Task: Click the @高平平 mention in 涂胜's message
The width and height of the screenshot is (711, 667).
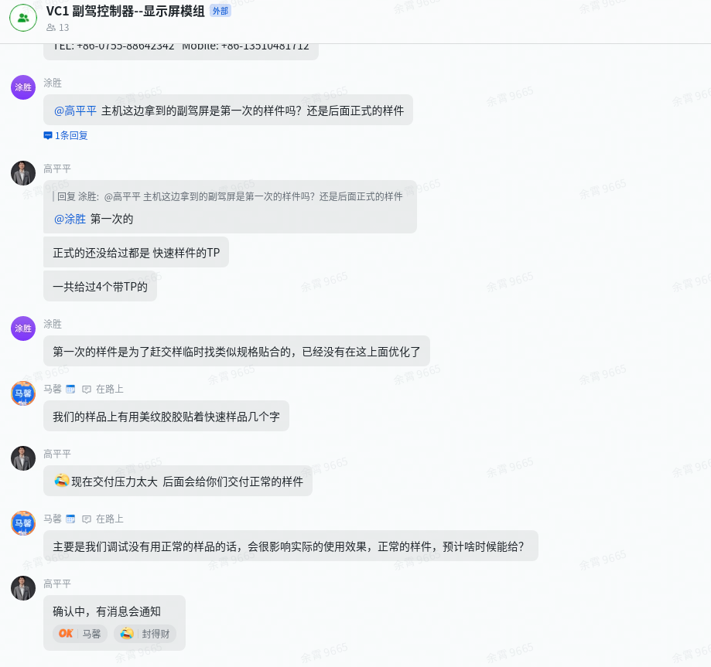Action: tap(75, 111)
